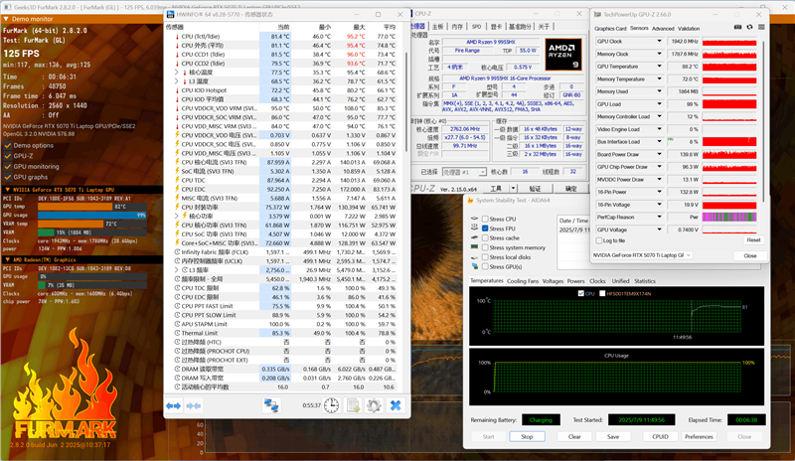Click HWiNFO title bar app icon
The height and width of the screenshot is (461, 795).
[170, 14]
